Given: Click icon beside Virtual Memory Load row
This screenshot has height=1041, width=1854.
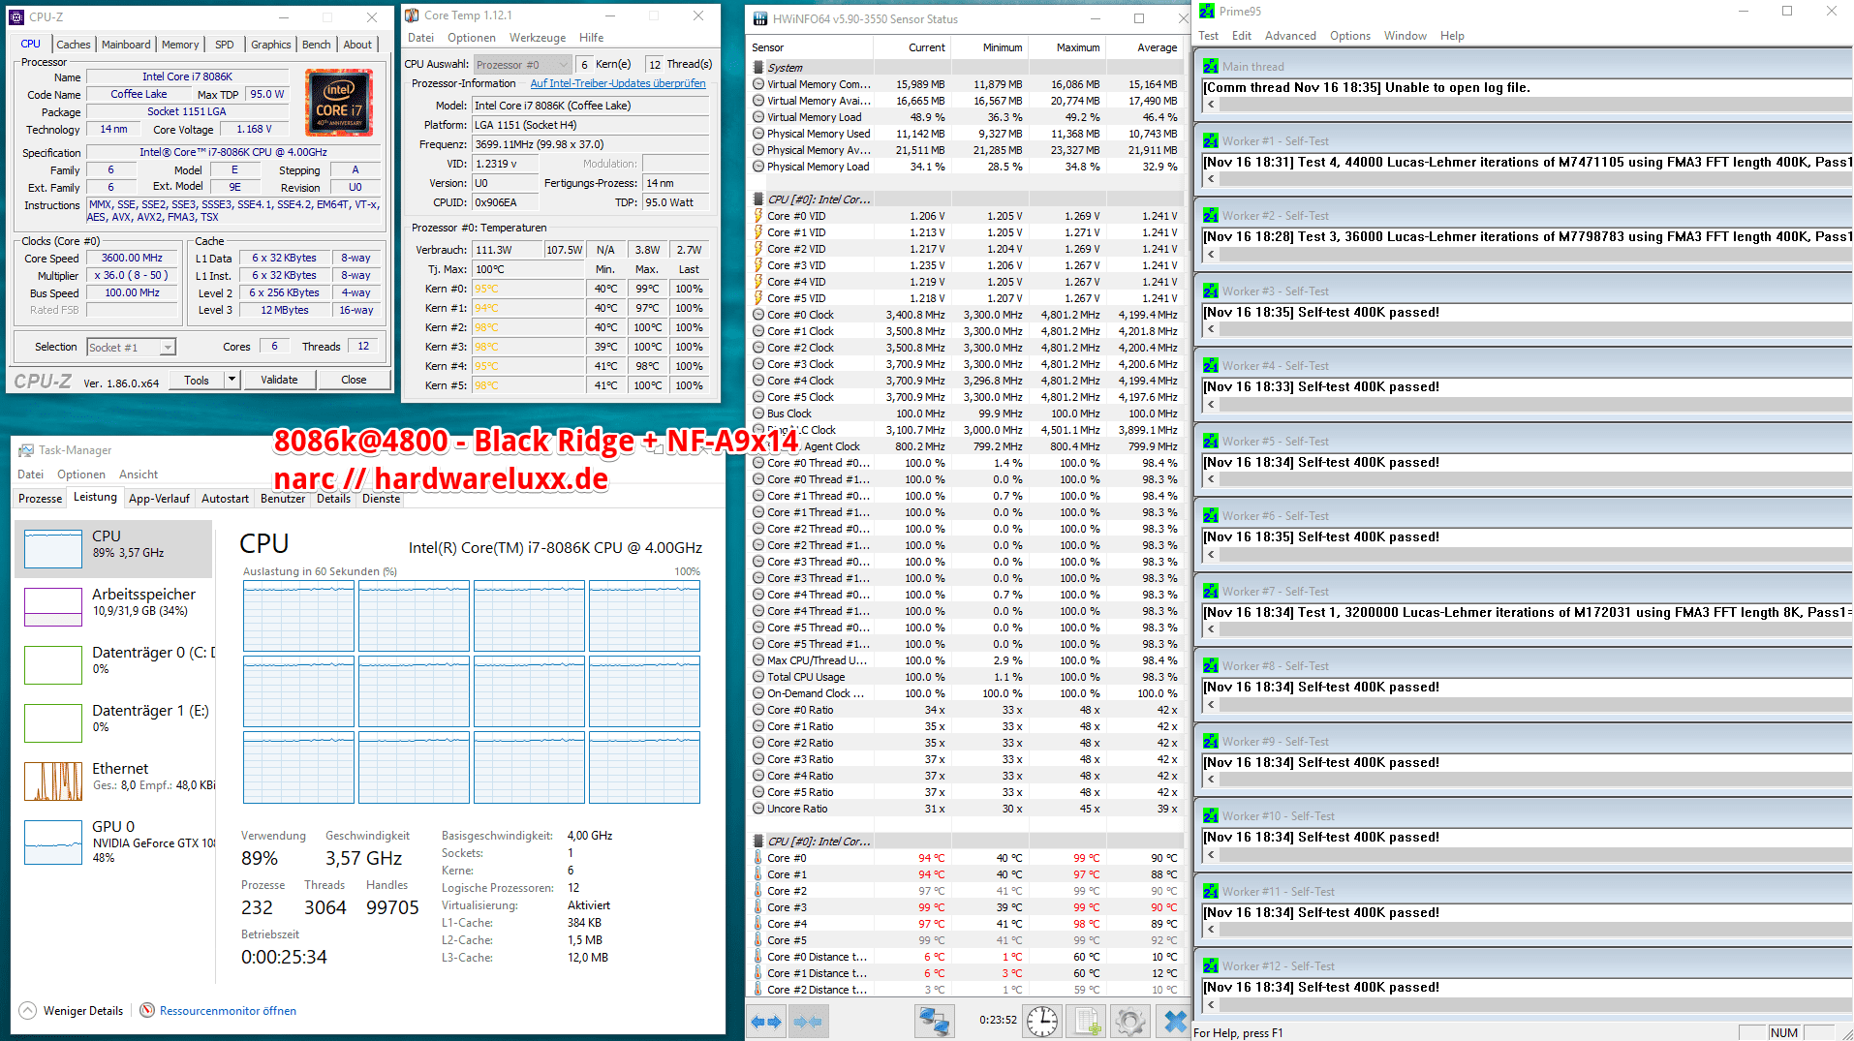Looking at the screenshot, I should 758,117.
